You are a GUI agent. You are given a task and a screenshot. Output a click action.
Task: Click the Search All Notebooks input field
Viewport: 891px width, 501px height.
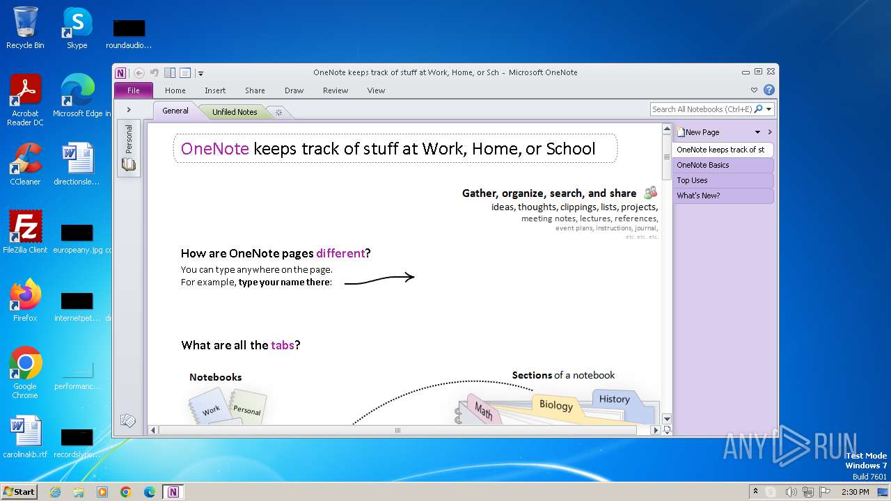tap(702, 109)
